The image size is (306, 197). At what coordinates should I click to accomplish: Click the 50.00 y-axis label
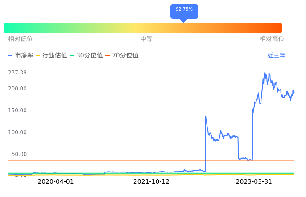click(19, 154)
